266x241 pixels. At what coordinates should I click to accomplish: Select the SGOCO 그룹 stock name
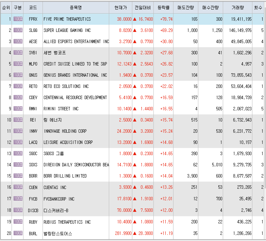click(x=54, y=153)
